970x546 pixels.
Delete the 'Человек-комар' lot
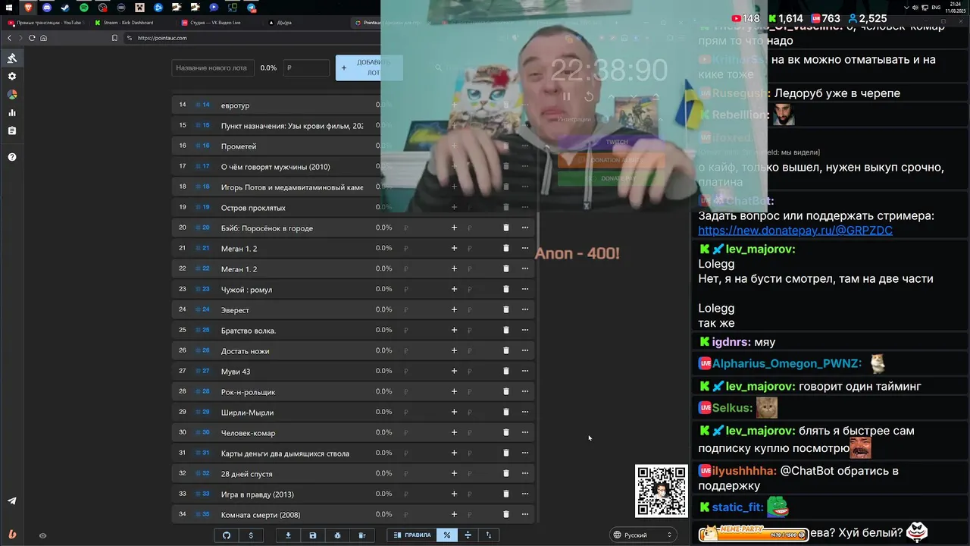click(506, 432)
